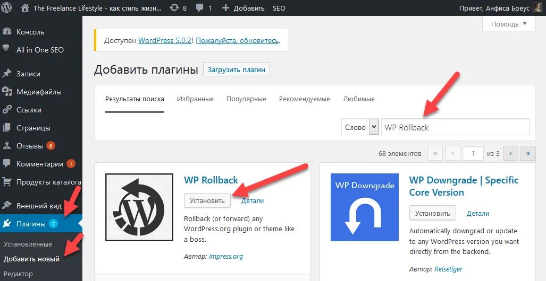
Task: Open Детали link for WP Rollback
Action: coord(253,201)
